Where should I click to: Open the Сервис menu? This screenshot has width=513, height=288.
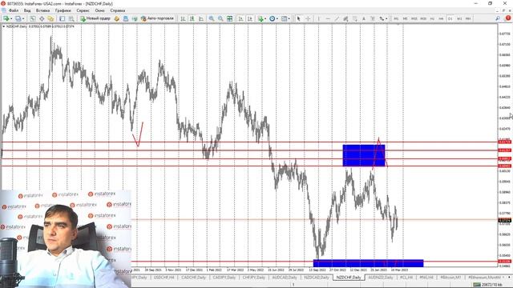(x=83, y=10)
